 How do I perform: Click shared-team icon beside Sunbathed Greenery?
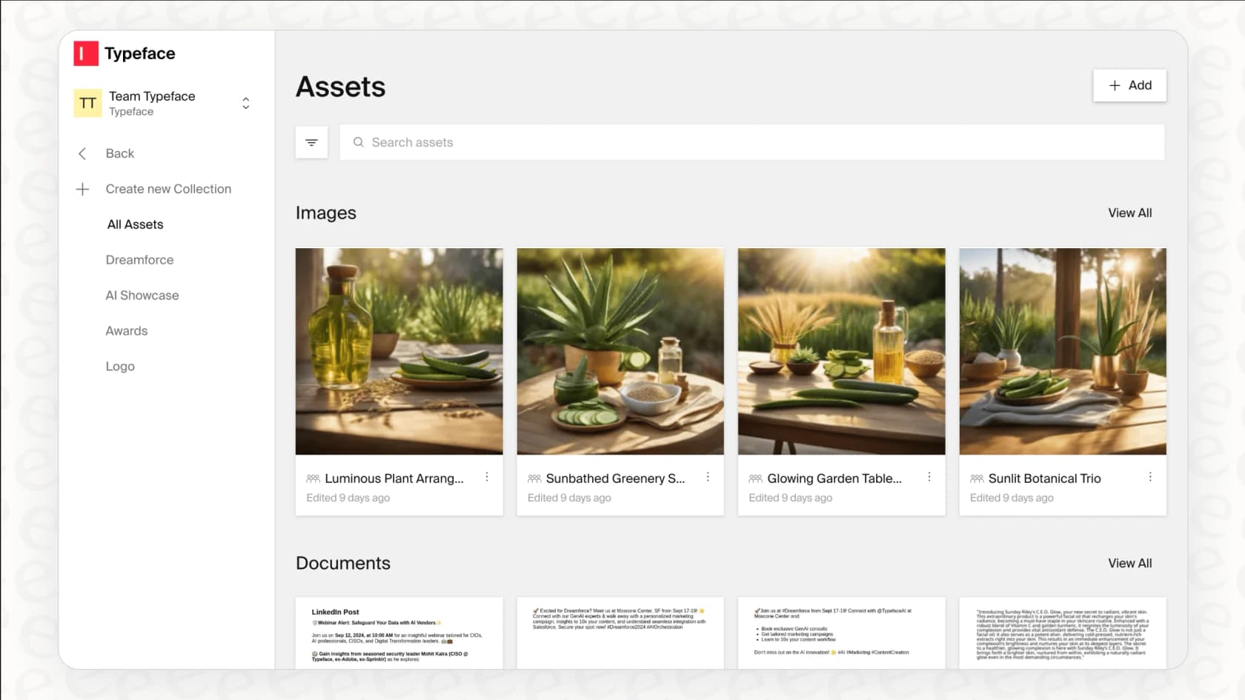[534, 479]
